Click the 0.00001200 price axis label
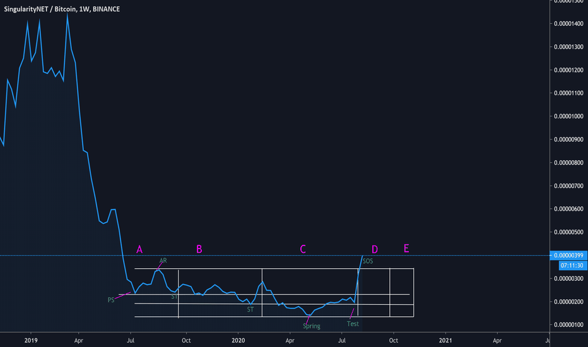588x347 pixels. click(x=568, y=70)
